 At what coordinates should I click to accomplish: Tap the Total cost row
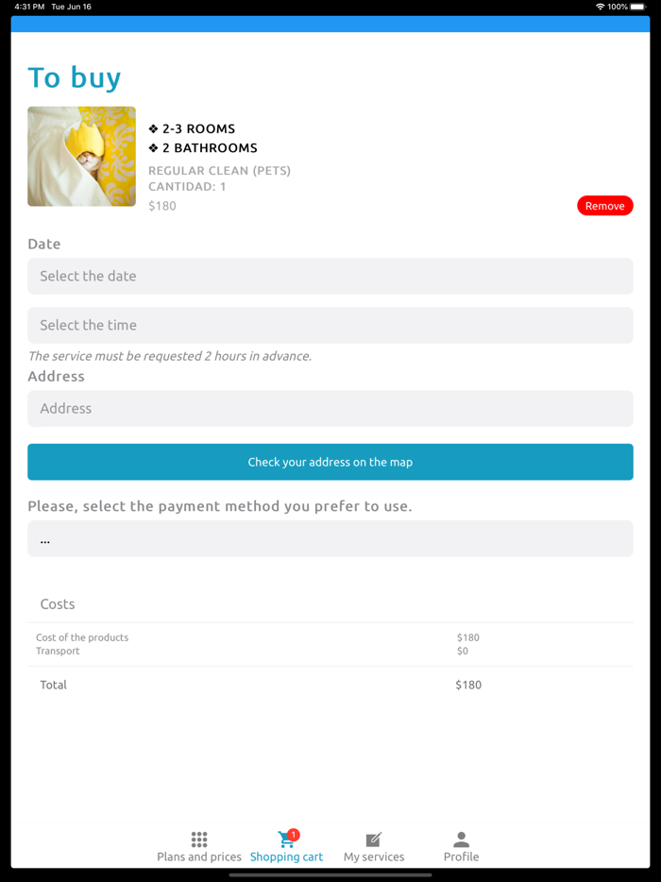coord(330,685)
